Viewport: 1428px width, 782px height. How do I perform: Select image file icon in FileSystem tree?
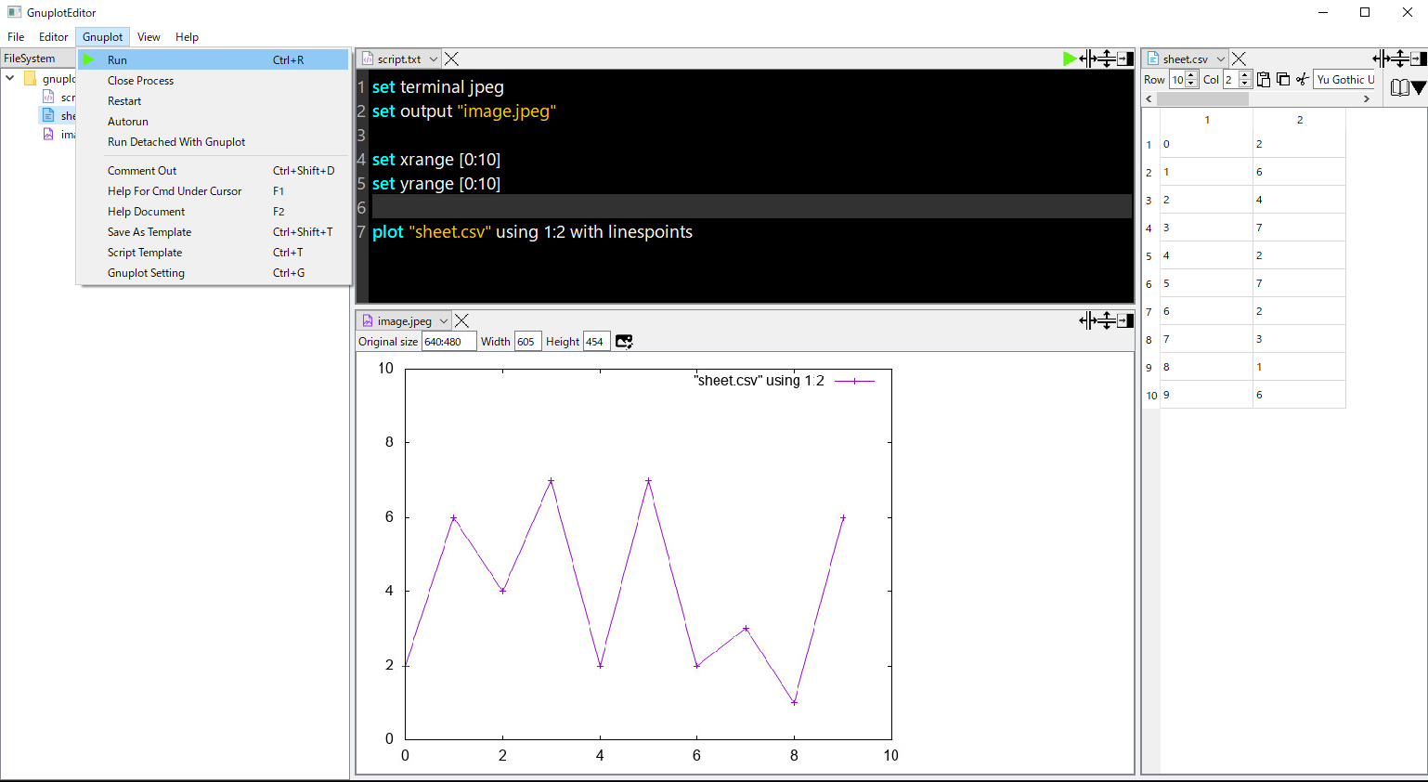click(x=48, y=134)
